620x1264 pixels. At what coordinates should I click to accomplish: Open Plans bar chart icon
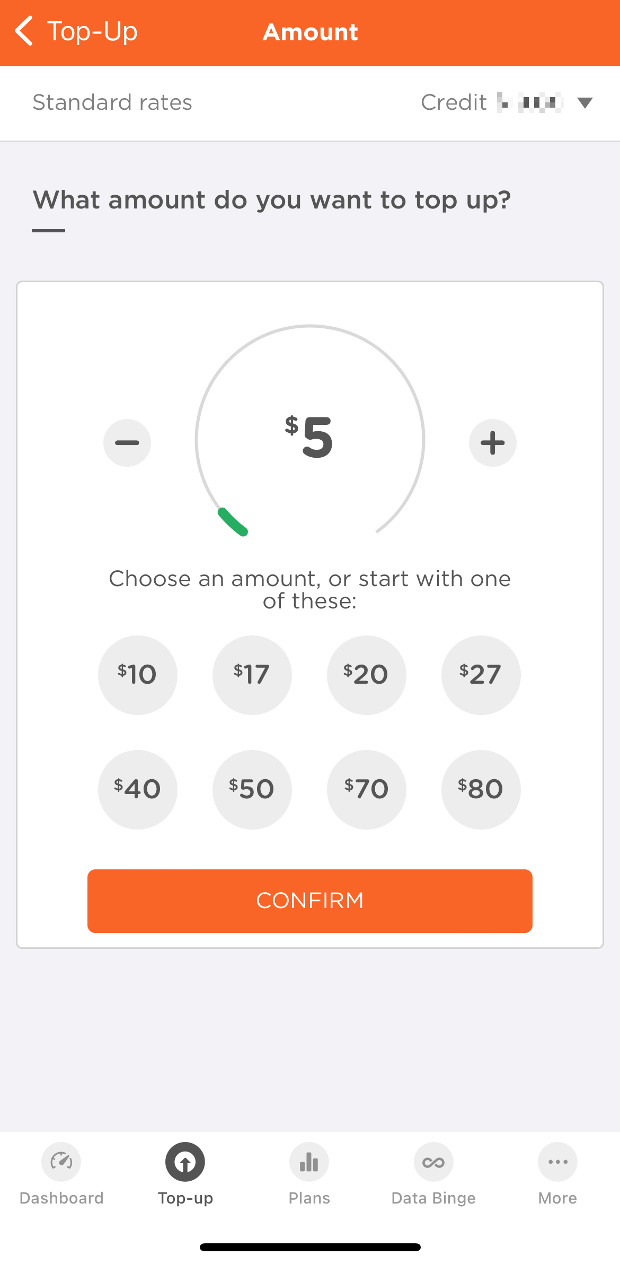click(x=309, y=1162)
